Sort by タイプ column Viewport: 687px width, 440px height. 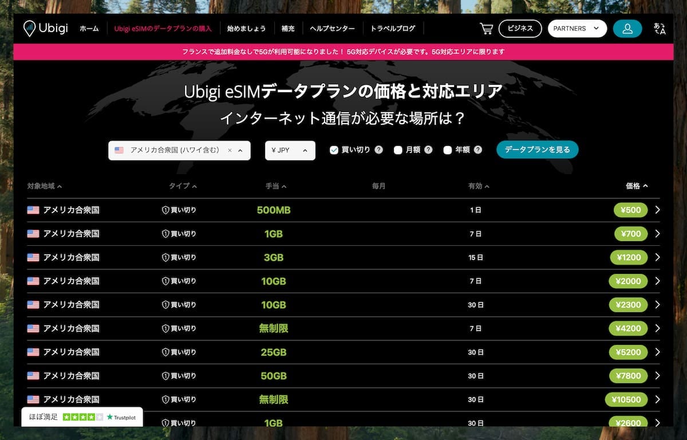coord(183,186)
